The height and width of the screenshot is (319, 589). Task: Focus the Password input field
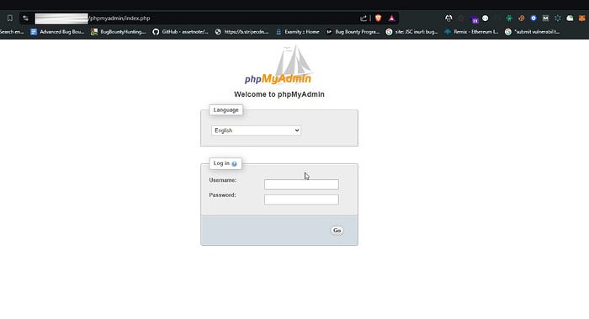301,199
